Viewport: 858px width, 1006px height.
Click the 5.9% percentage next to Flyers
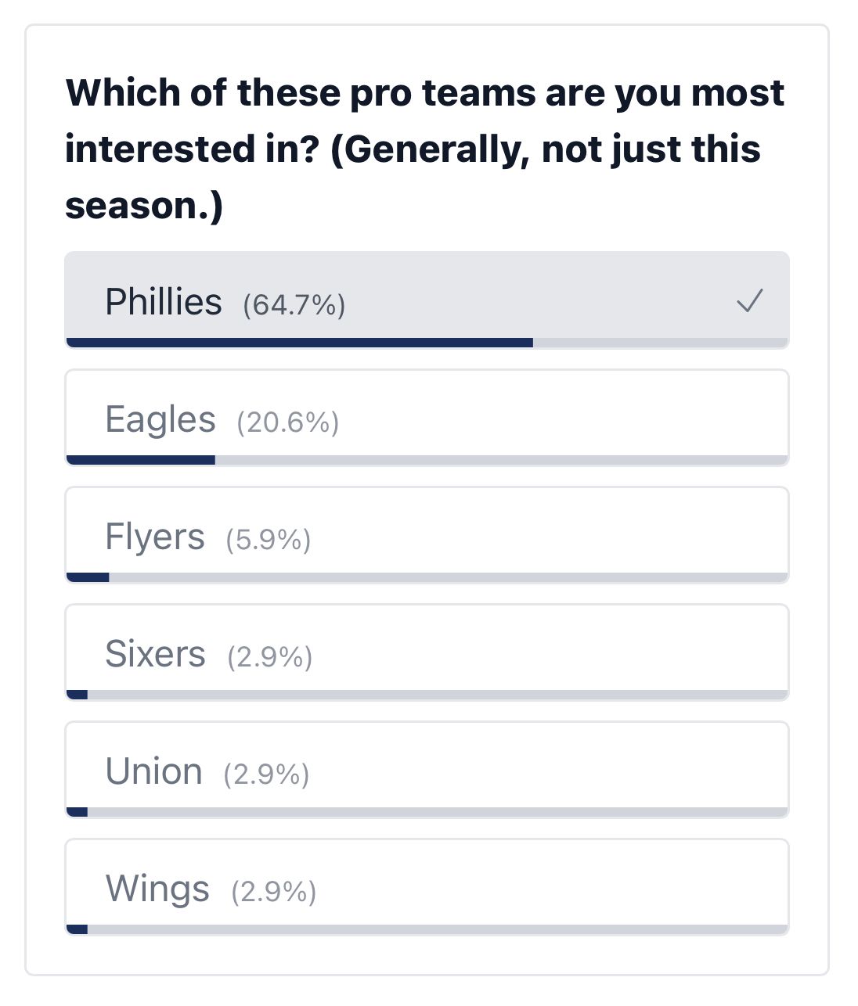[x=269, y=539]
